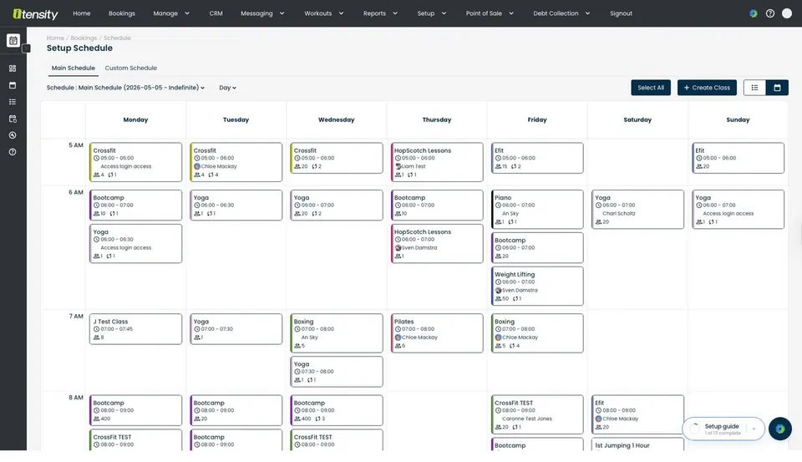Image resolution: width=802 pixels, height=462 pixels.
Task: Open Wednesday 7:30 Yoga class
Action: click(x=336, y=372)
